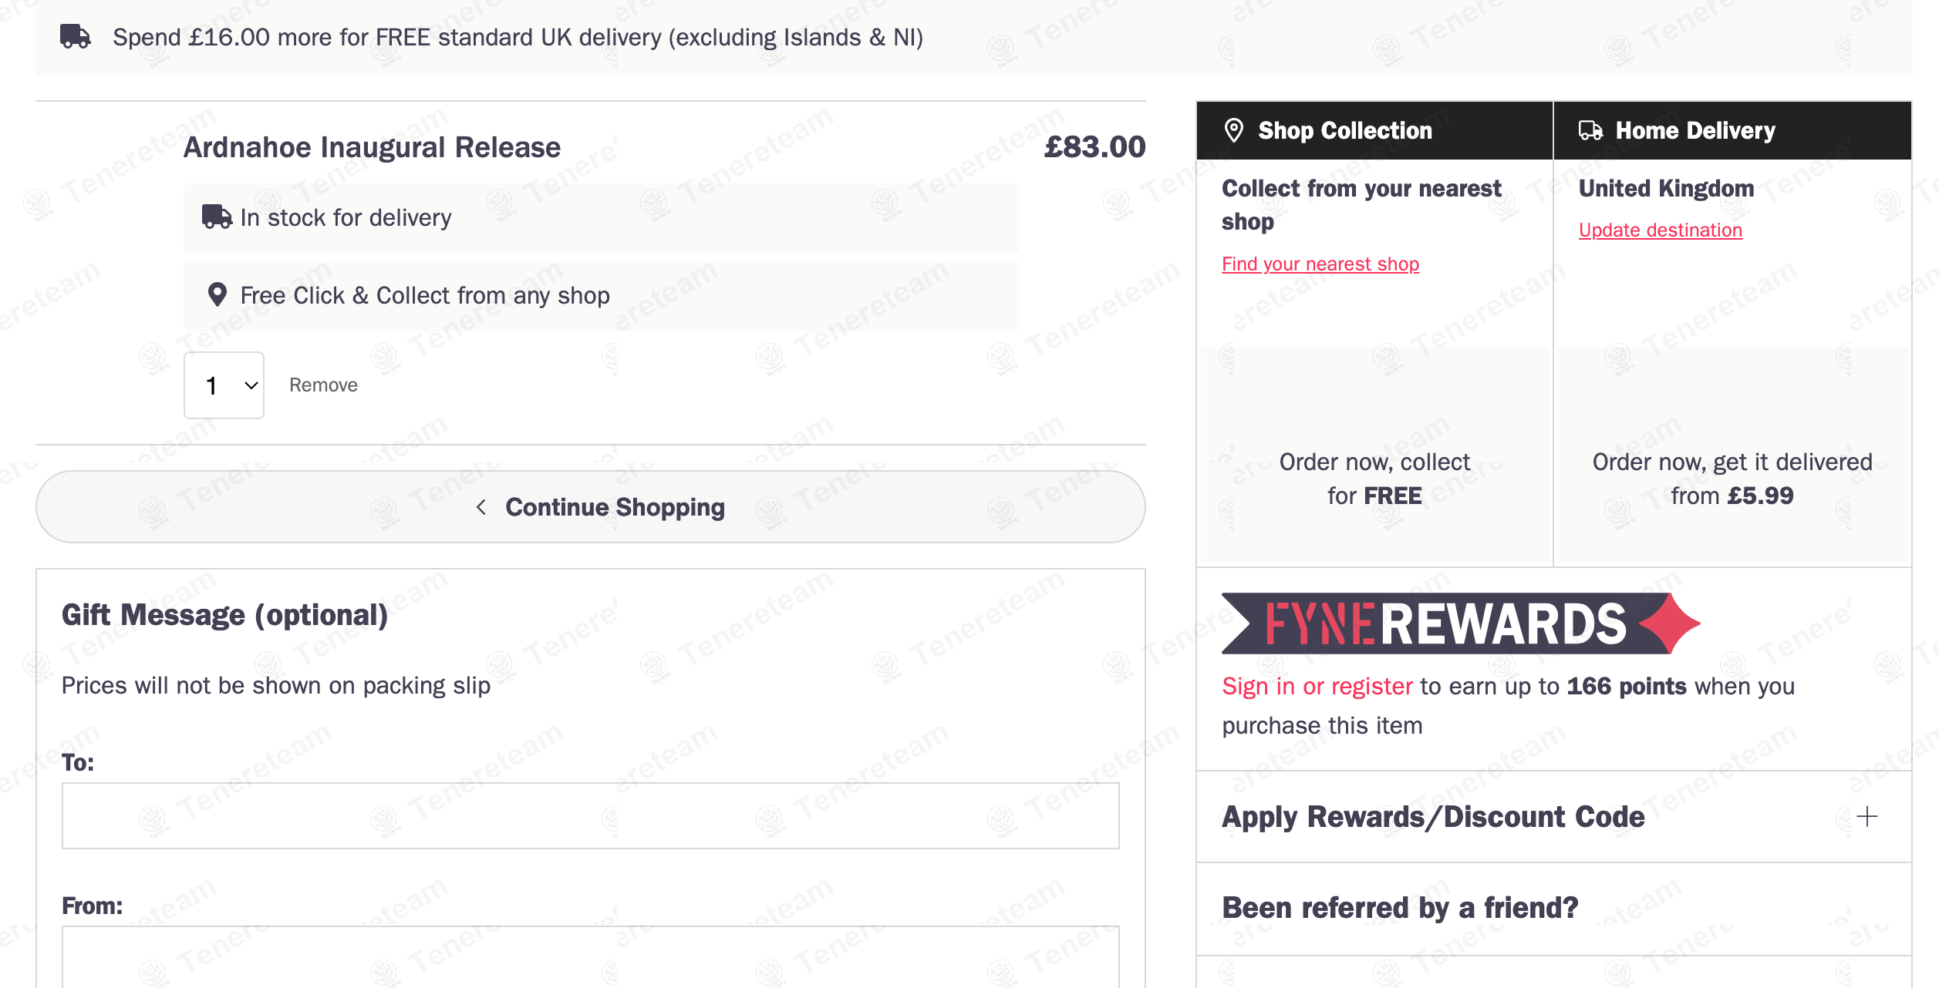This screenshot has width=1939, height=988.
Task: Click the Fyne Rewards logo
Action: pyautogui.click(x=1461, y=623)
